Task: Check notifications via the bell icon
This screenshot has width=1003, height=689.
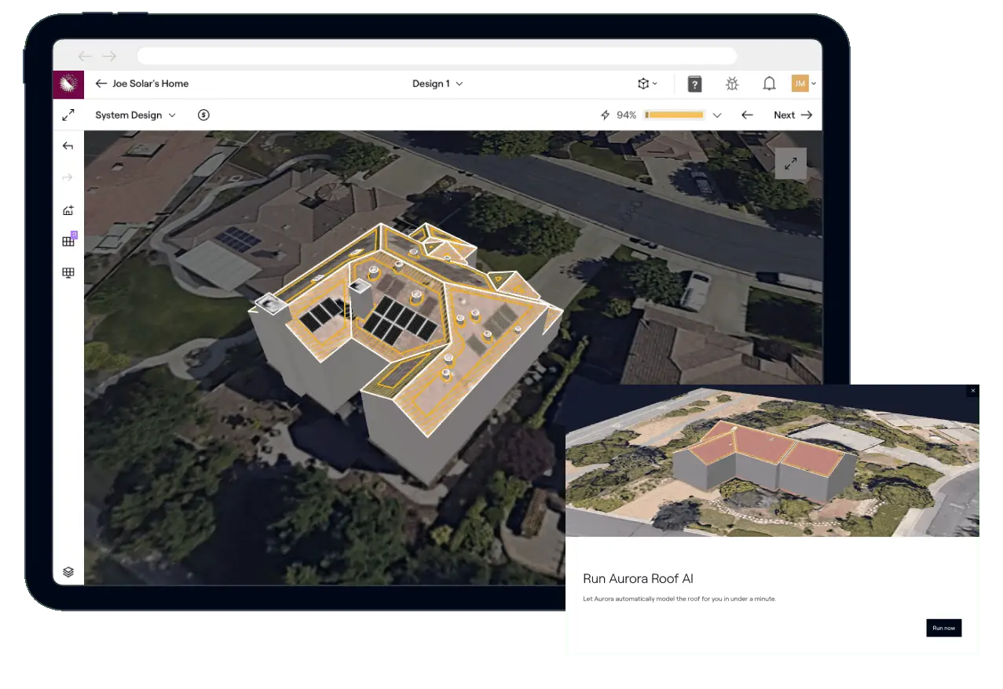Action: coord(769,83)
